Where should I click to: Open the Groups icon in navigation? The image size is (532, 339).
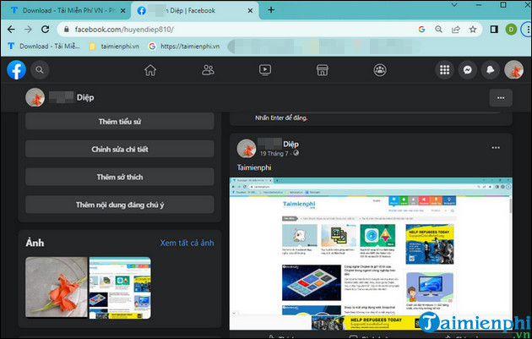click(379, 70)
